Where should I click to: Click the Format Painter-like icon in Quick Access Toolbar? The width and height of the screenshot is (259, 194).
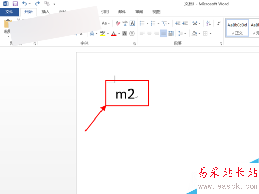pos(47,4)
